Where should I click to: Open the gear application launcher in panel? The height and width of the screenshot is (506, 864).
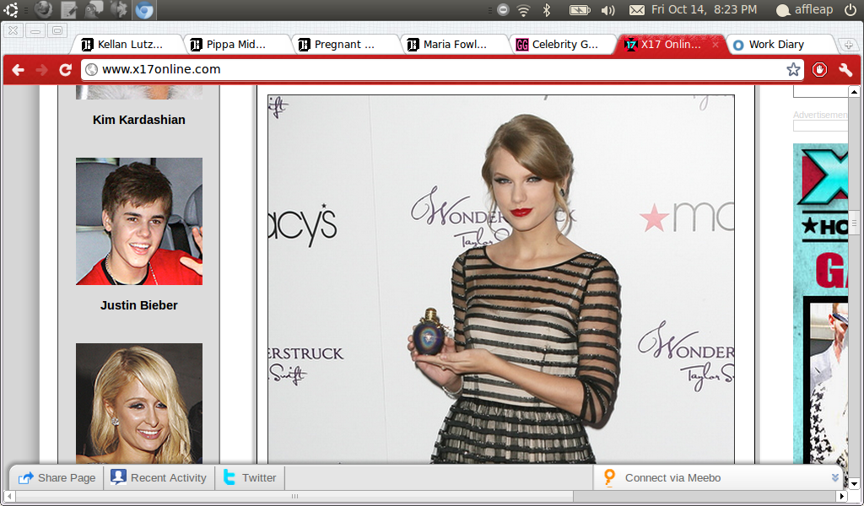(119, 9)
